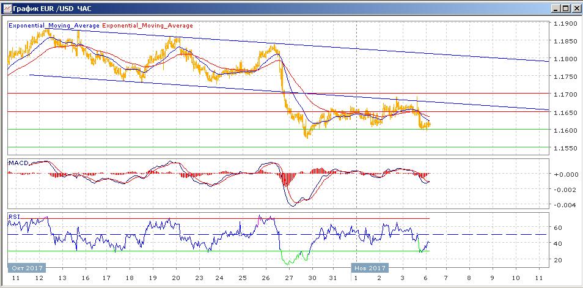Click the Окт 2017 month marker
The height and width of the screenshot is (288, 583).
(x=27, y=268)
